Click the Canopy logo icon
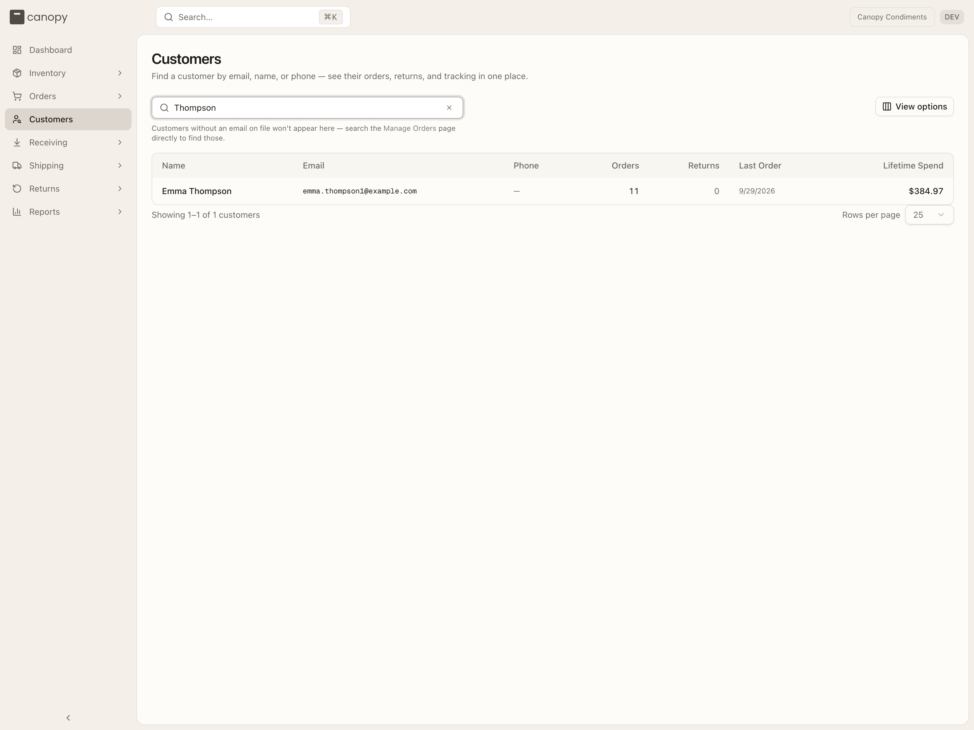974x730 pixels. [x=17, y=17]
